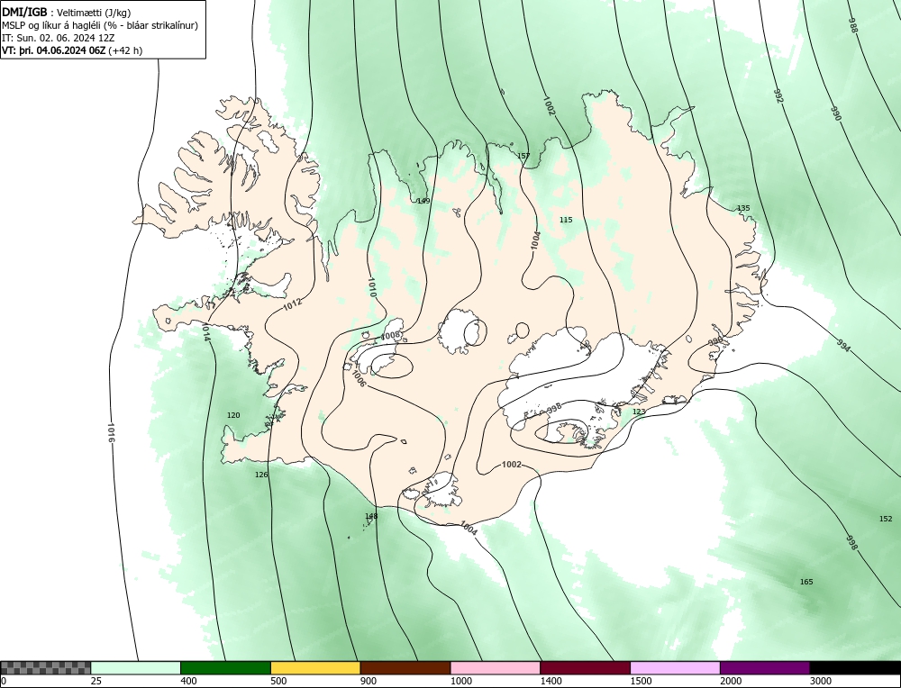This screenshot has height=688, width=901.
Task: Click the dark purple 2000–3000 legend swatch
Action: click(x=765, y=668)
